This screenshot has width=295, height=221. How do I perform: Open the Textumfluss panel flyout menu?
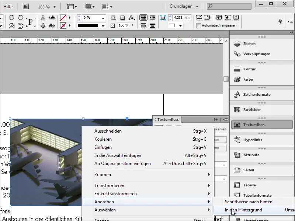tap(225, 119)
